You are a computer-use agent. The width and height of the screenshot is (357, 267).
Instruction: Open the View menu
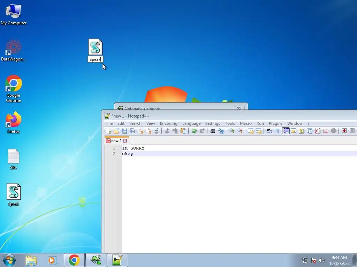[x=151, y=123]
